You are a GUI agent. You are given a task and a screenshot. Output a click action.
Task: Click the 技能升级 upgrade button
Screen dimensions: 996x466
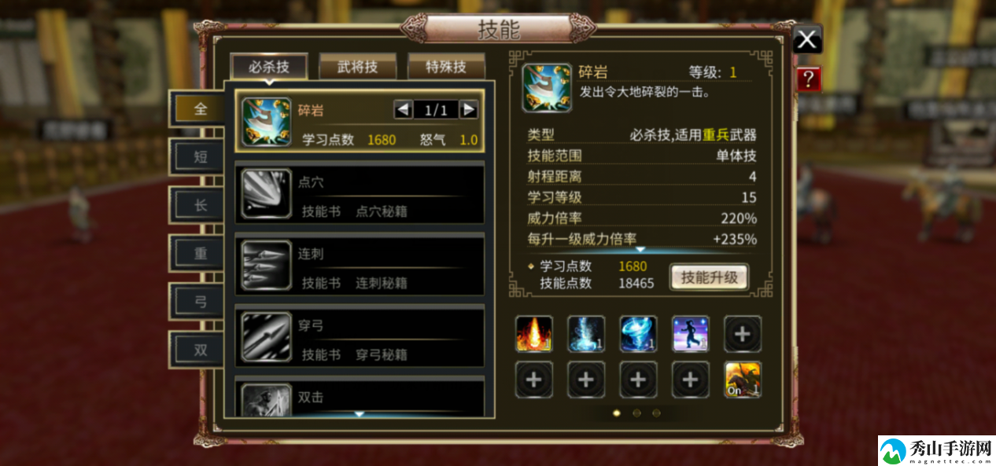coord(710,277)
